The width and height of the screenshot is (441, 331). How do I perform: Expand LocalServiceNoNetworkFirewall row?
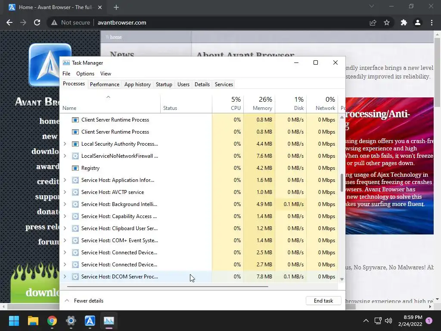coord(65,156)
